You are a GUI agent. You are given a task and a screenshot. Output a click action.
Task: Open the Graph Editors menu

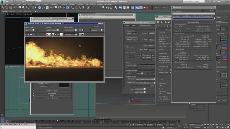(54, 4)
